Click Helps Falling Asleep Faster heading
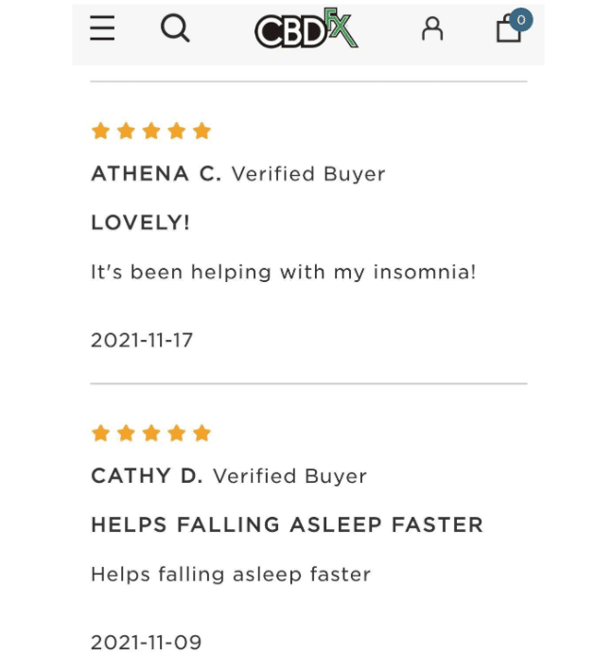 point(287,524)
